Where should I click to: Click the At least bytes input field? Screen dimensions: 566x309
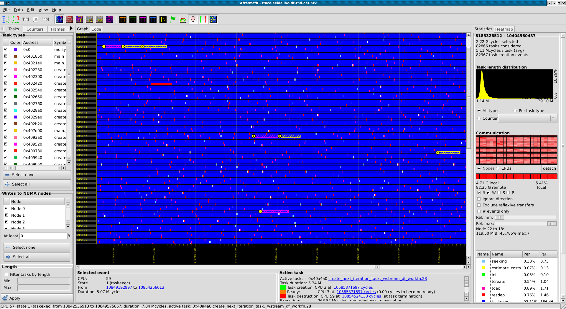click(43, 236)
